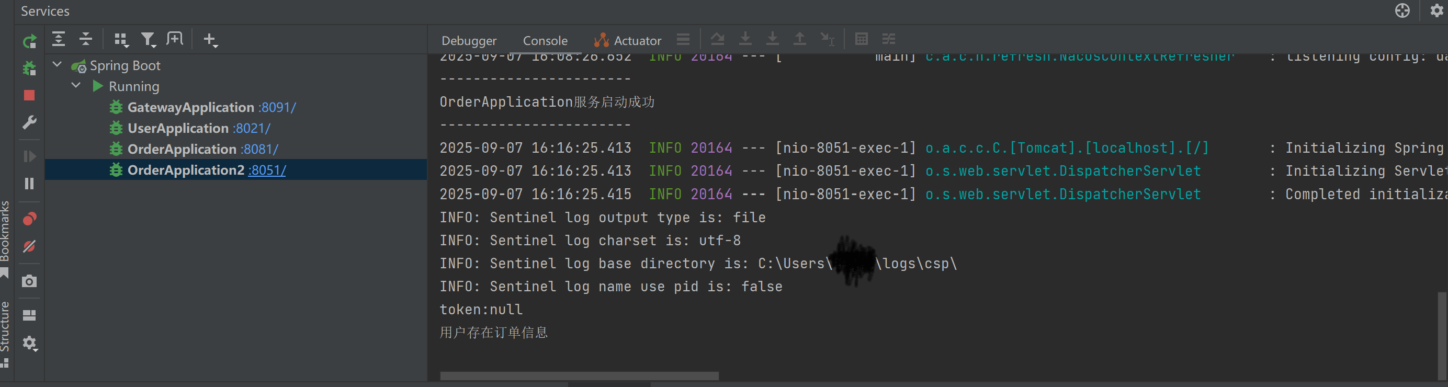
Task: Click the Step Over download-arrow icon
Action: (745, 39)
